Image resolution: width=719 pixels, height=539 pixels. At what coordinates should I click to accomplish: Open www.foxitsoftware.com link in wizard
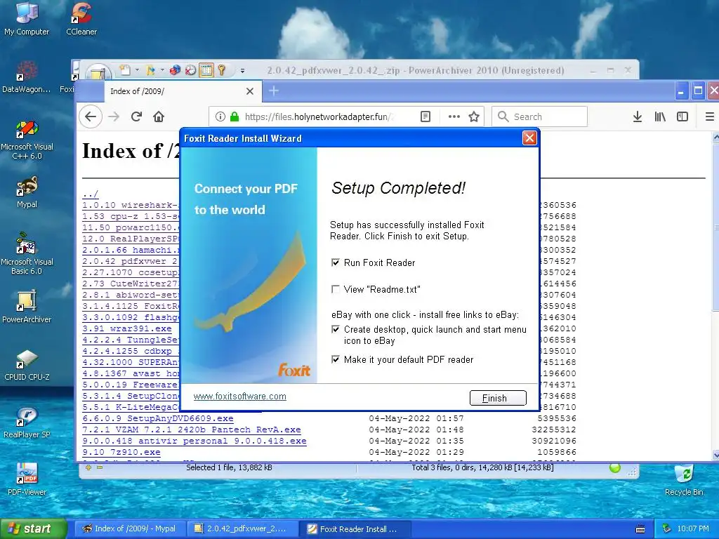click(240, 397)
